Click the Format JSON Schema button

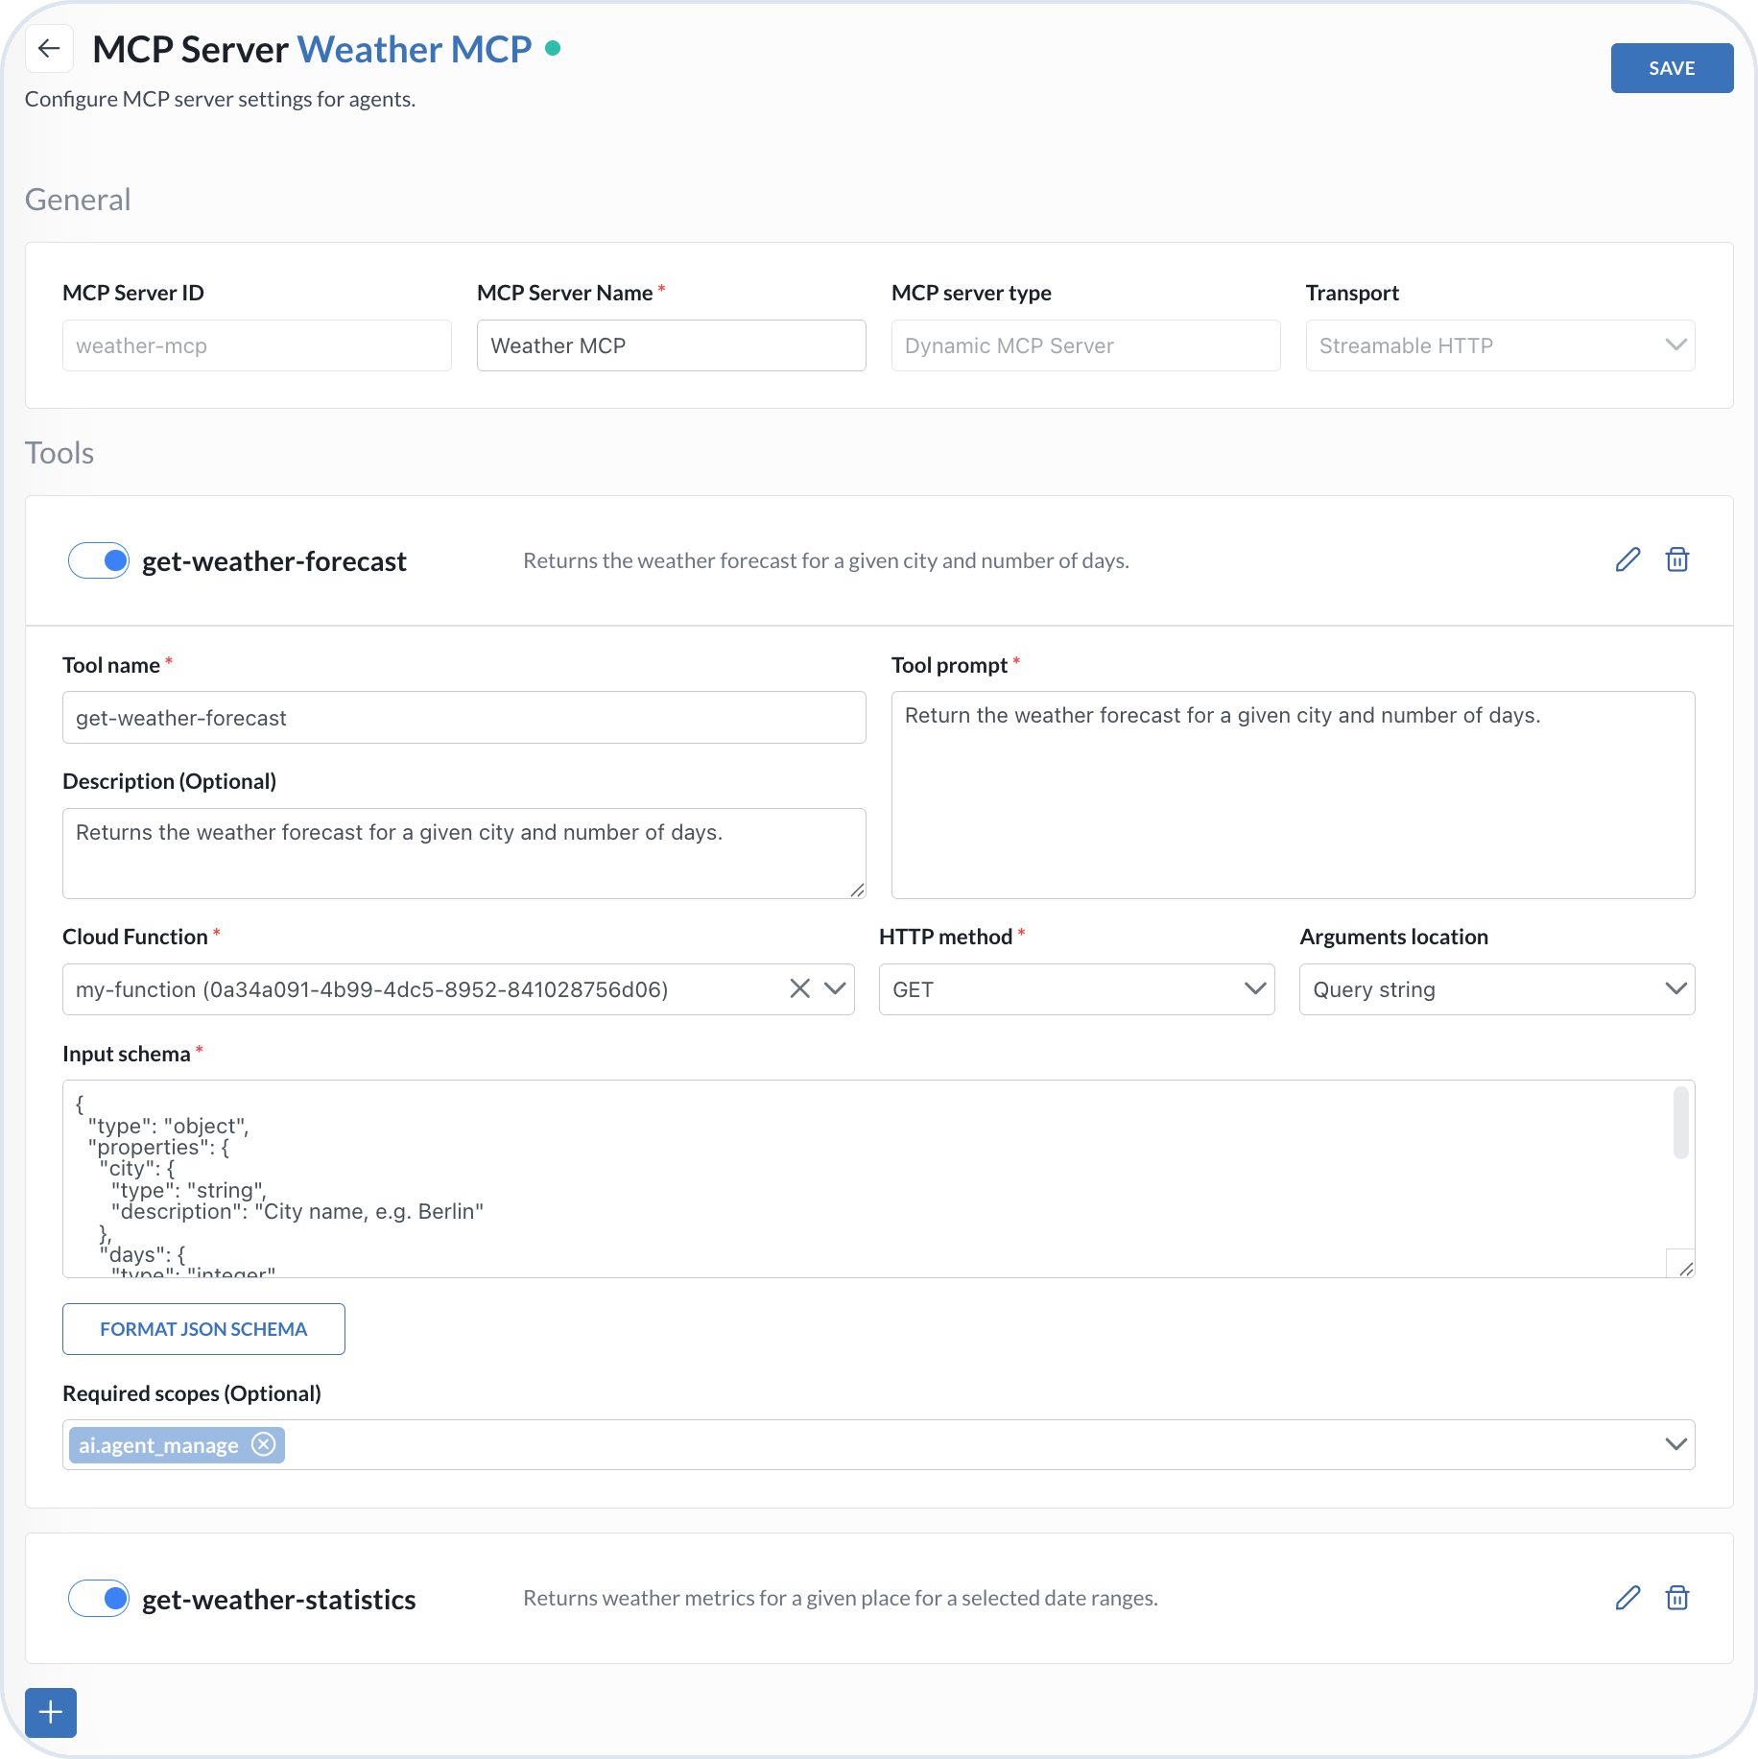[x=203, y=1329]
